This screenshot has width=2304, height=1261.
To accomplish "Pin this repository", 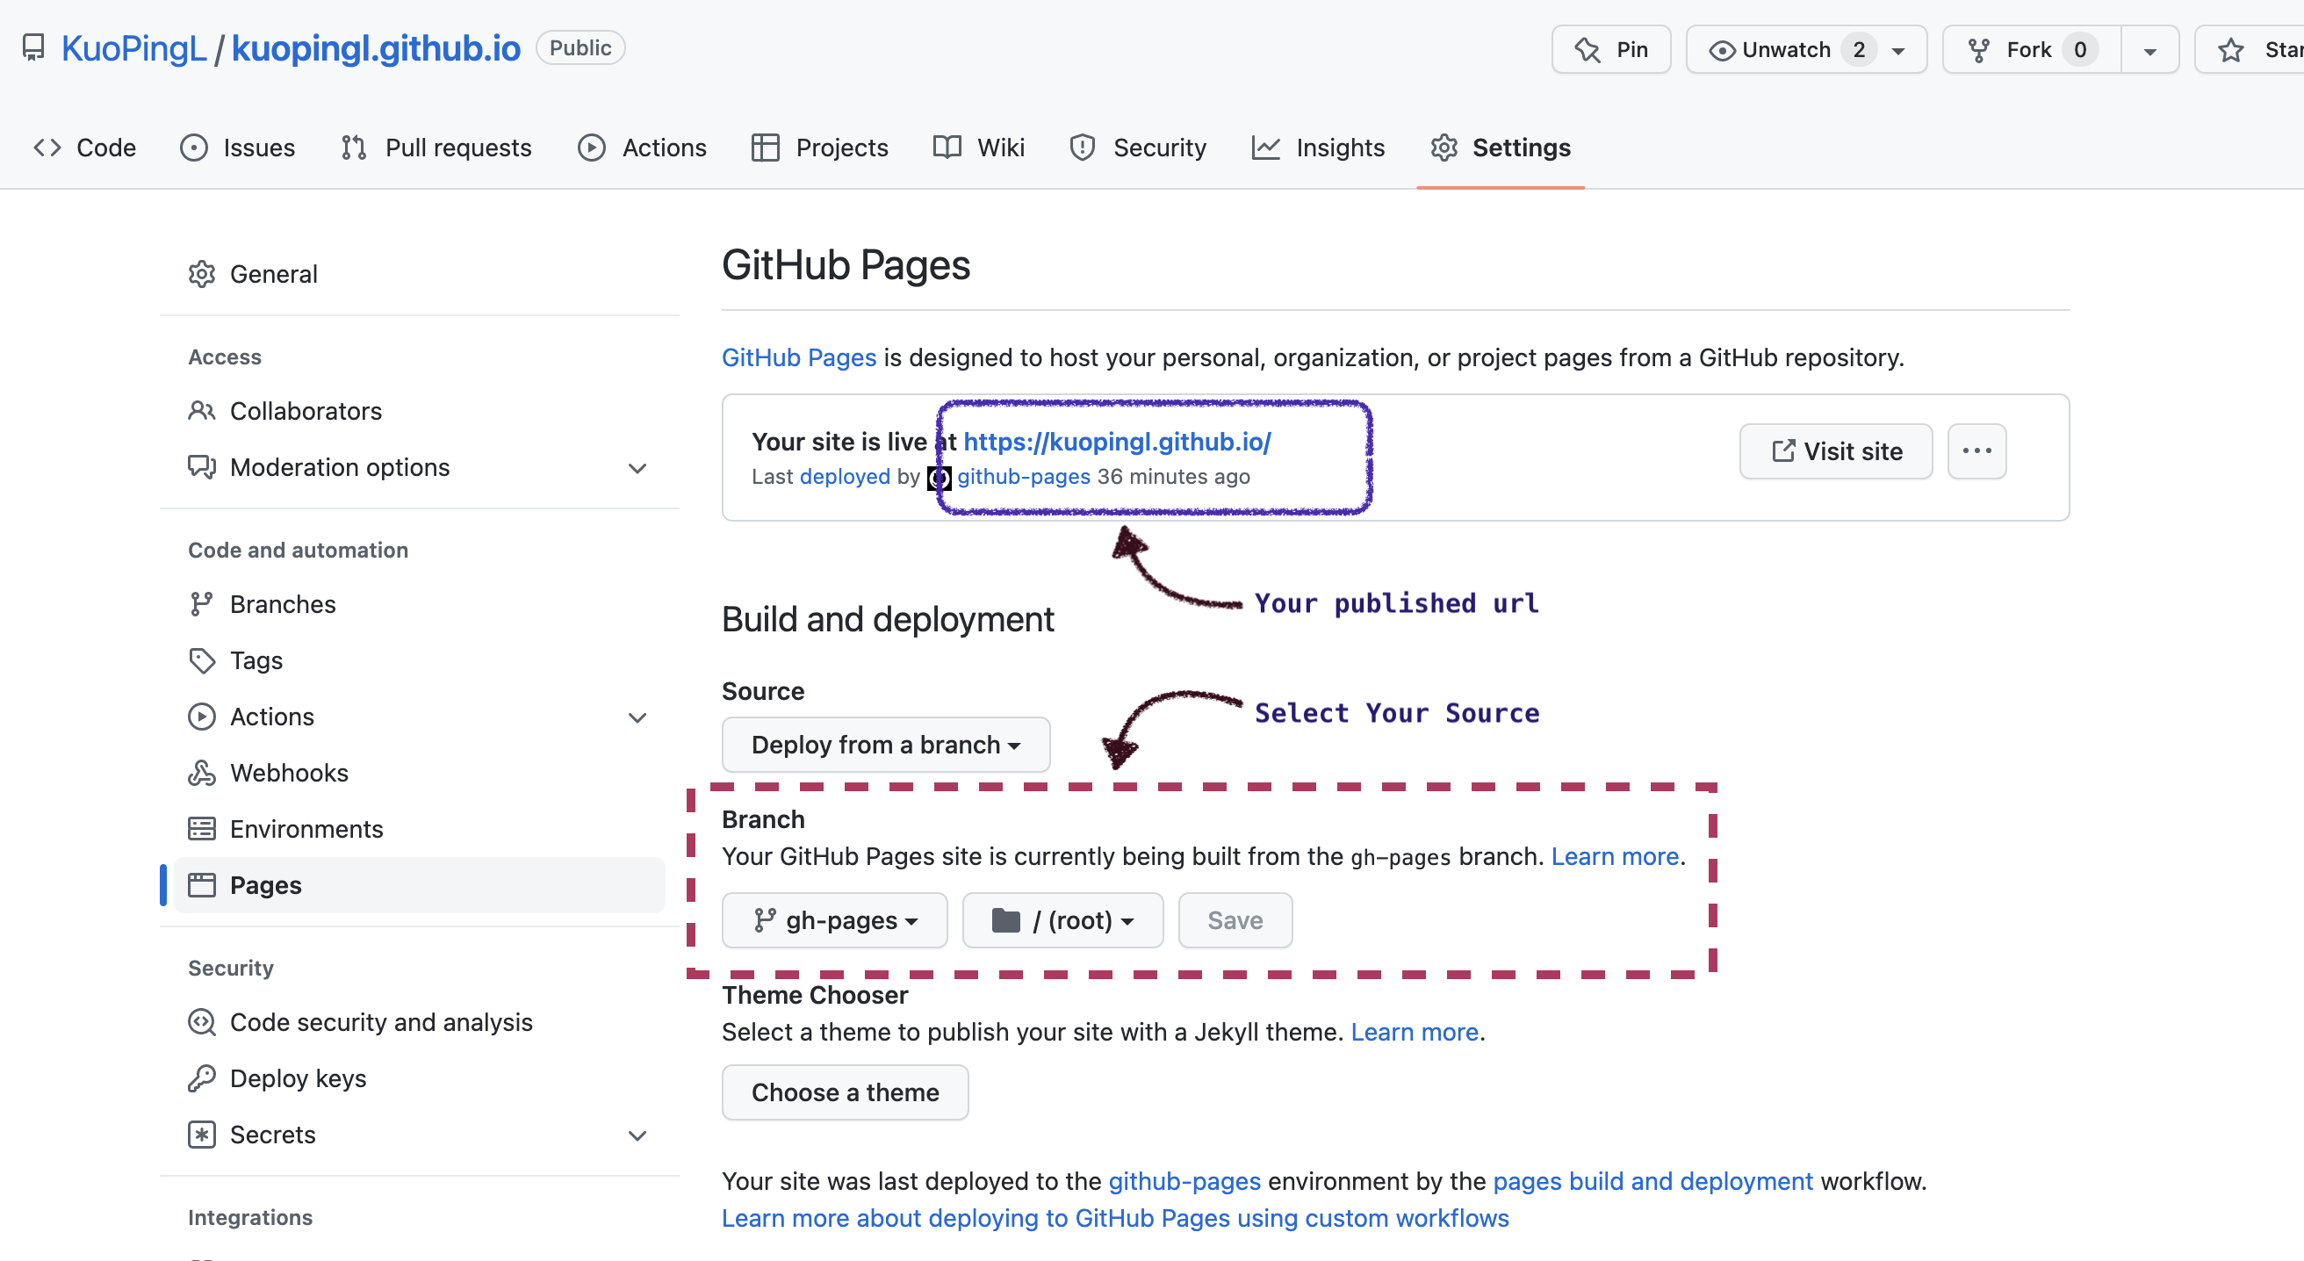I will 1611,49.
